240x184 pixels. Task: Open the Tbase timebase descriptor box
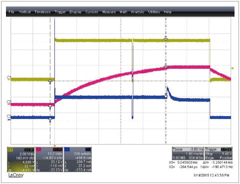tap(188, 154)
